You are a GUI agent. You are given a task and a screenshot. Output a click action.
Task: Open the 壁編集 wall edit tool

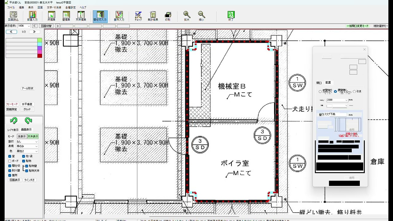(66, 16)
